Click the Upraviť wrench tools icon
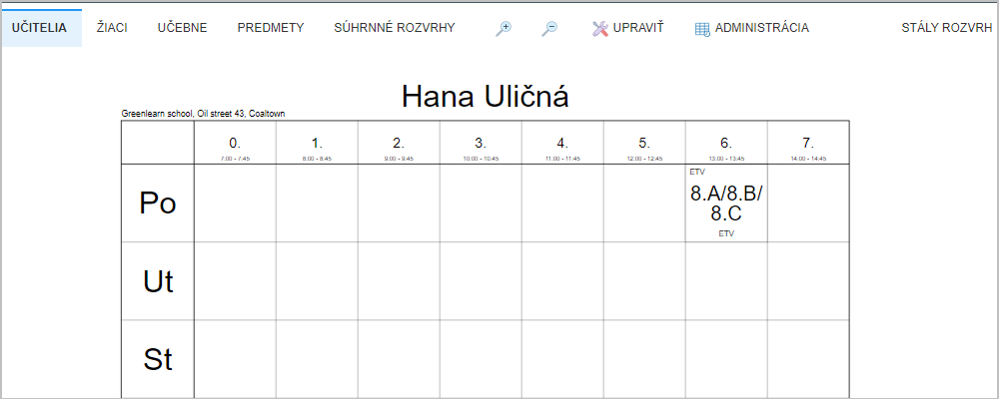 [600, 28]
